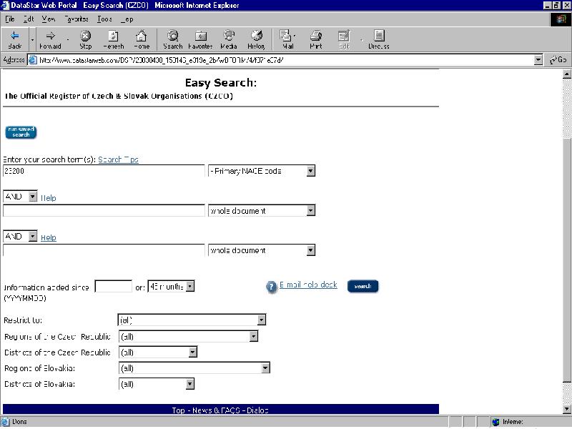The width and height of the screenshot is (572, 429).
Task: Click the run saved search button
Action: (x=21, y=132)
